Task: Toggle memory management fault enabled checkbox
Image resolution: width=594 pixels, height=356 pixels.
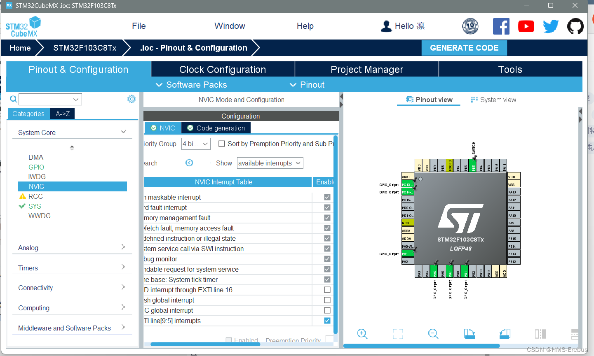Action: tap(327, 218)
